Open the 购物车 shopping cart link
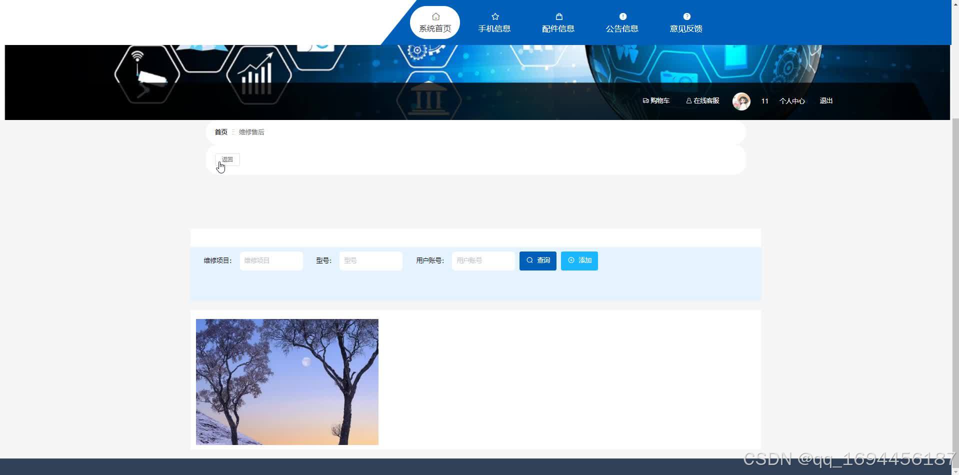The height and width of the screenshot is (475, 959). coord(656,101)
